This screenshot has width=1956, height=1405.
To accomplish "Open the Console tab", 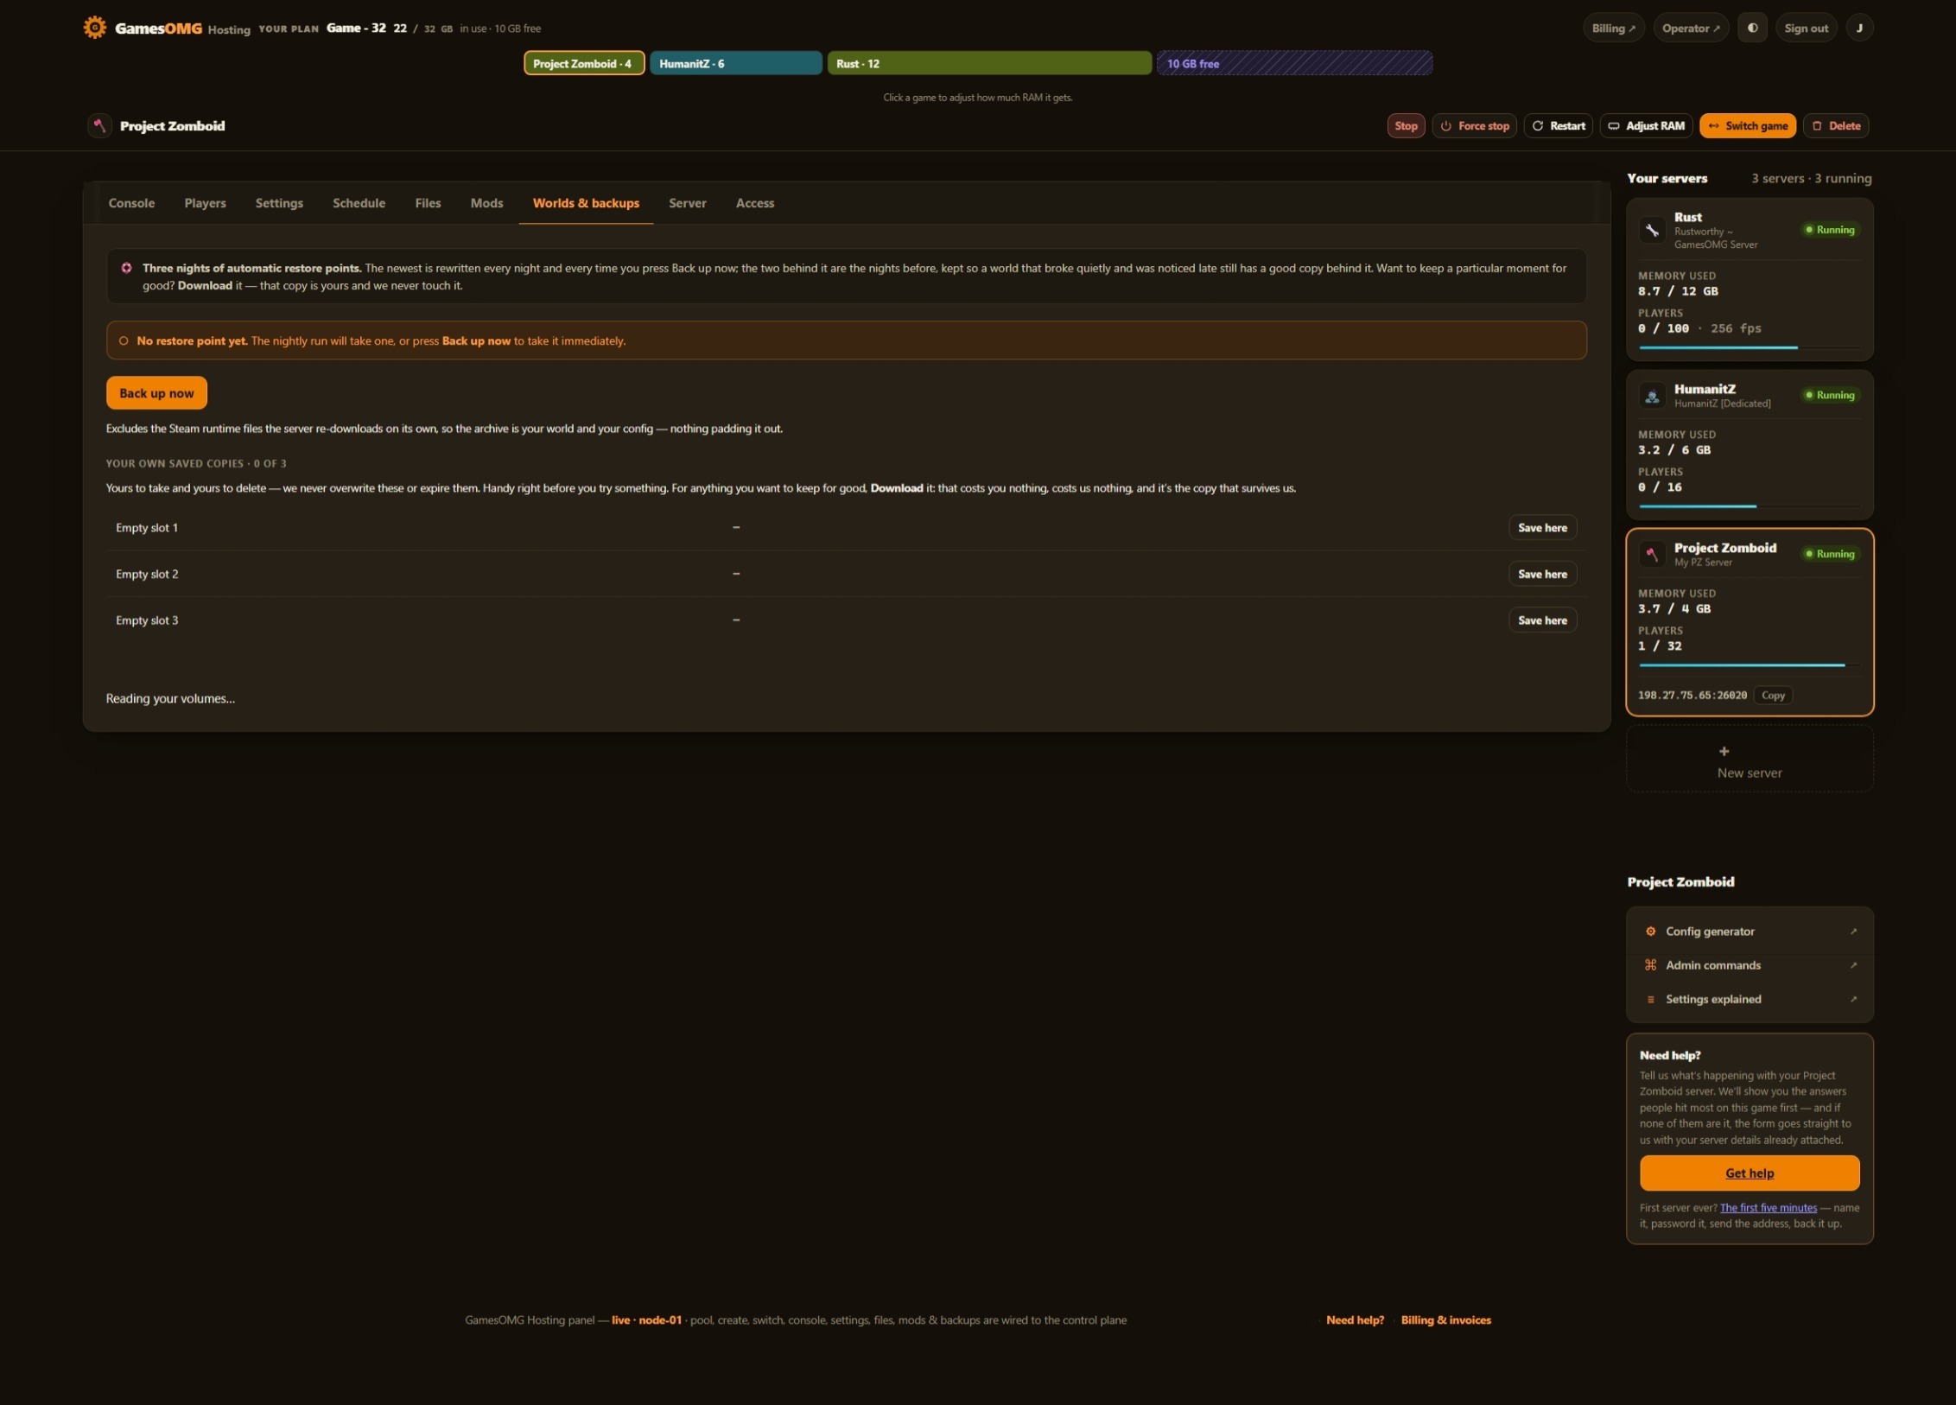I will pos(131,203).
